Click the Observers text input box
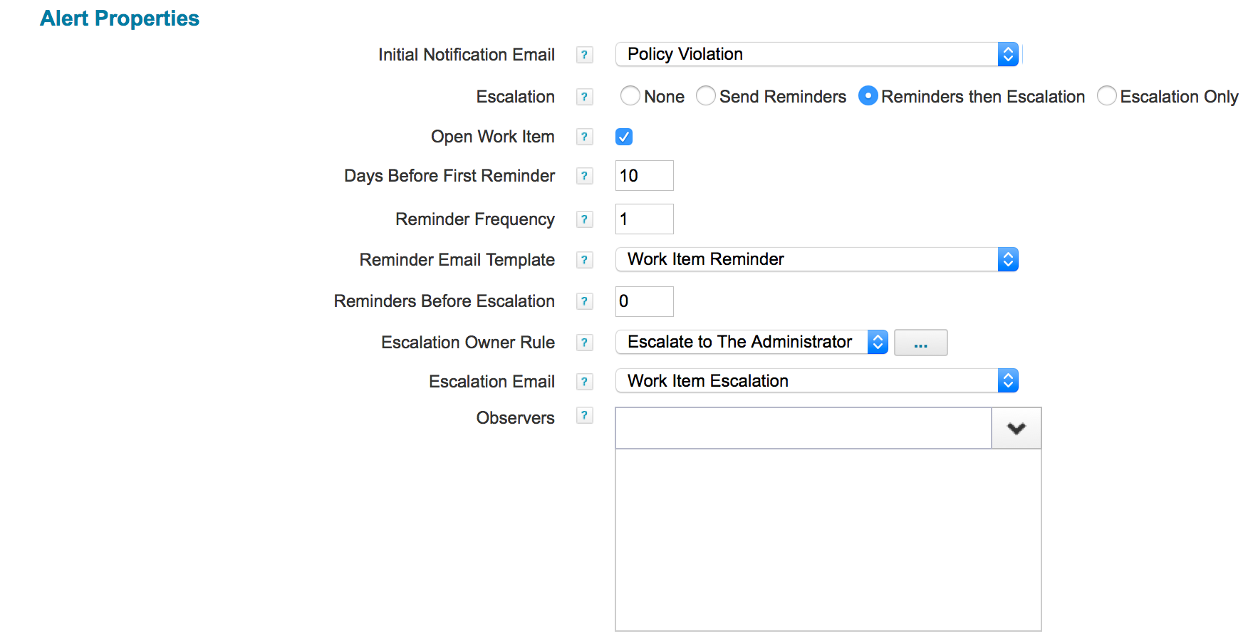1248x641 pixels. point(804,428)
